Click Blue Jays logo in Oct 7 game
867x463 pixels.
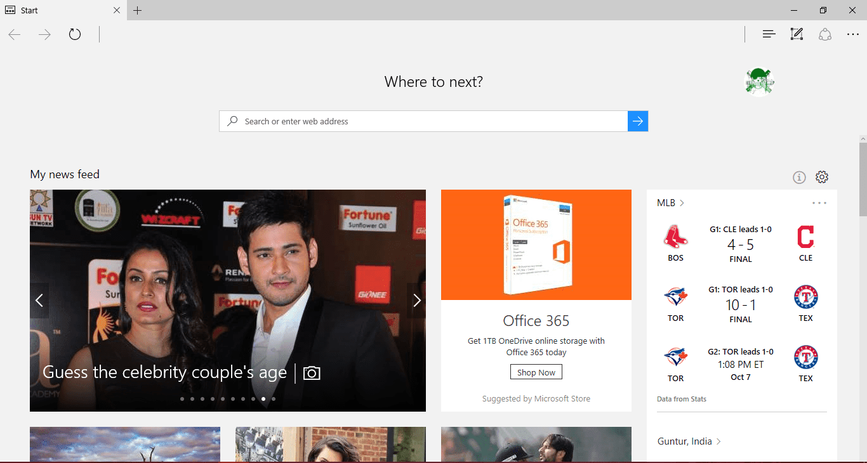click(x=676, y=358)
